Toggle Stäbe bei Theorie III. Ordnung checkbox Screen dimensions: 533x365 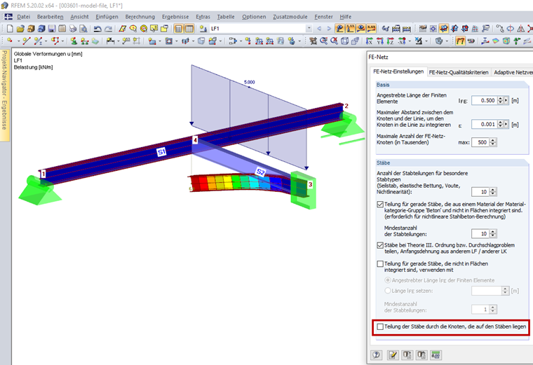tap(380, 245)
